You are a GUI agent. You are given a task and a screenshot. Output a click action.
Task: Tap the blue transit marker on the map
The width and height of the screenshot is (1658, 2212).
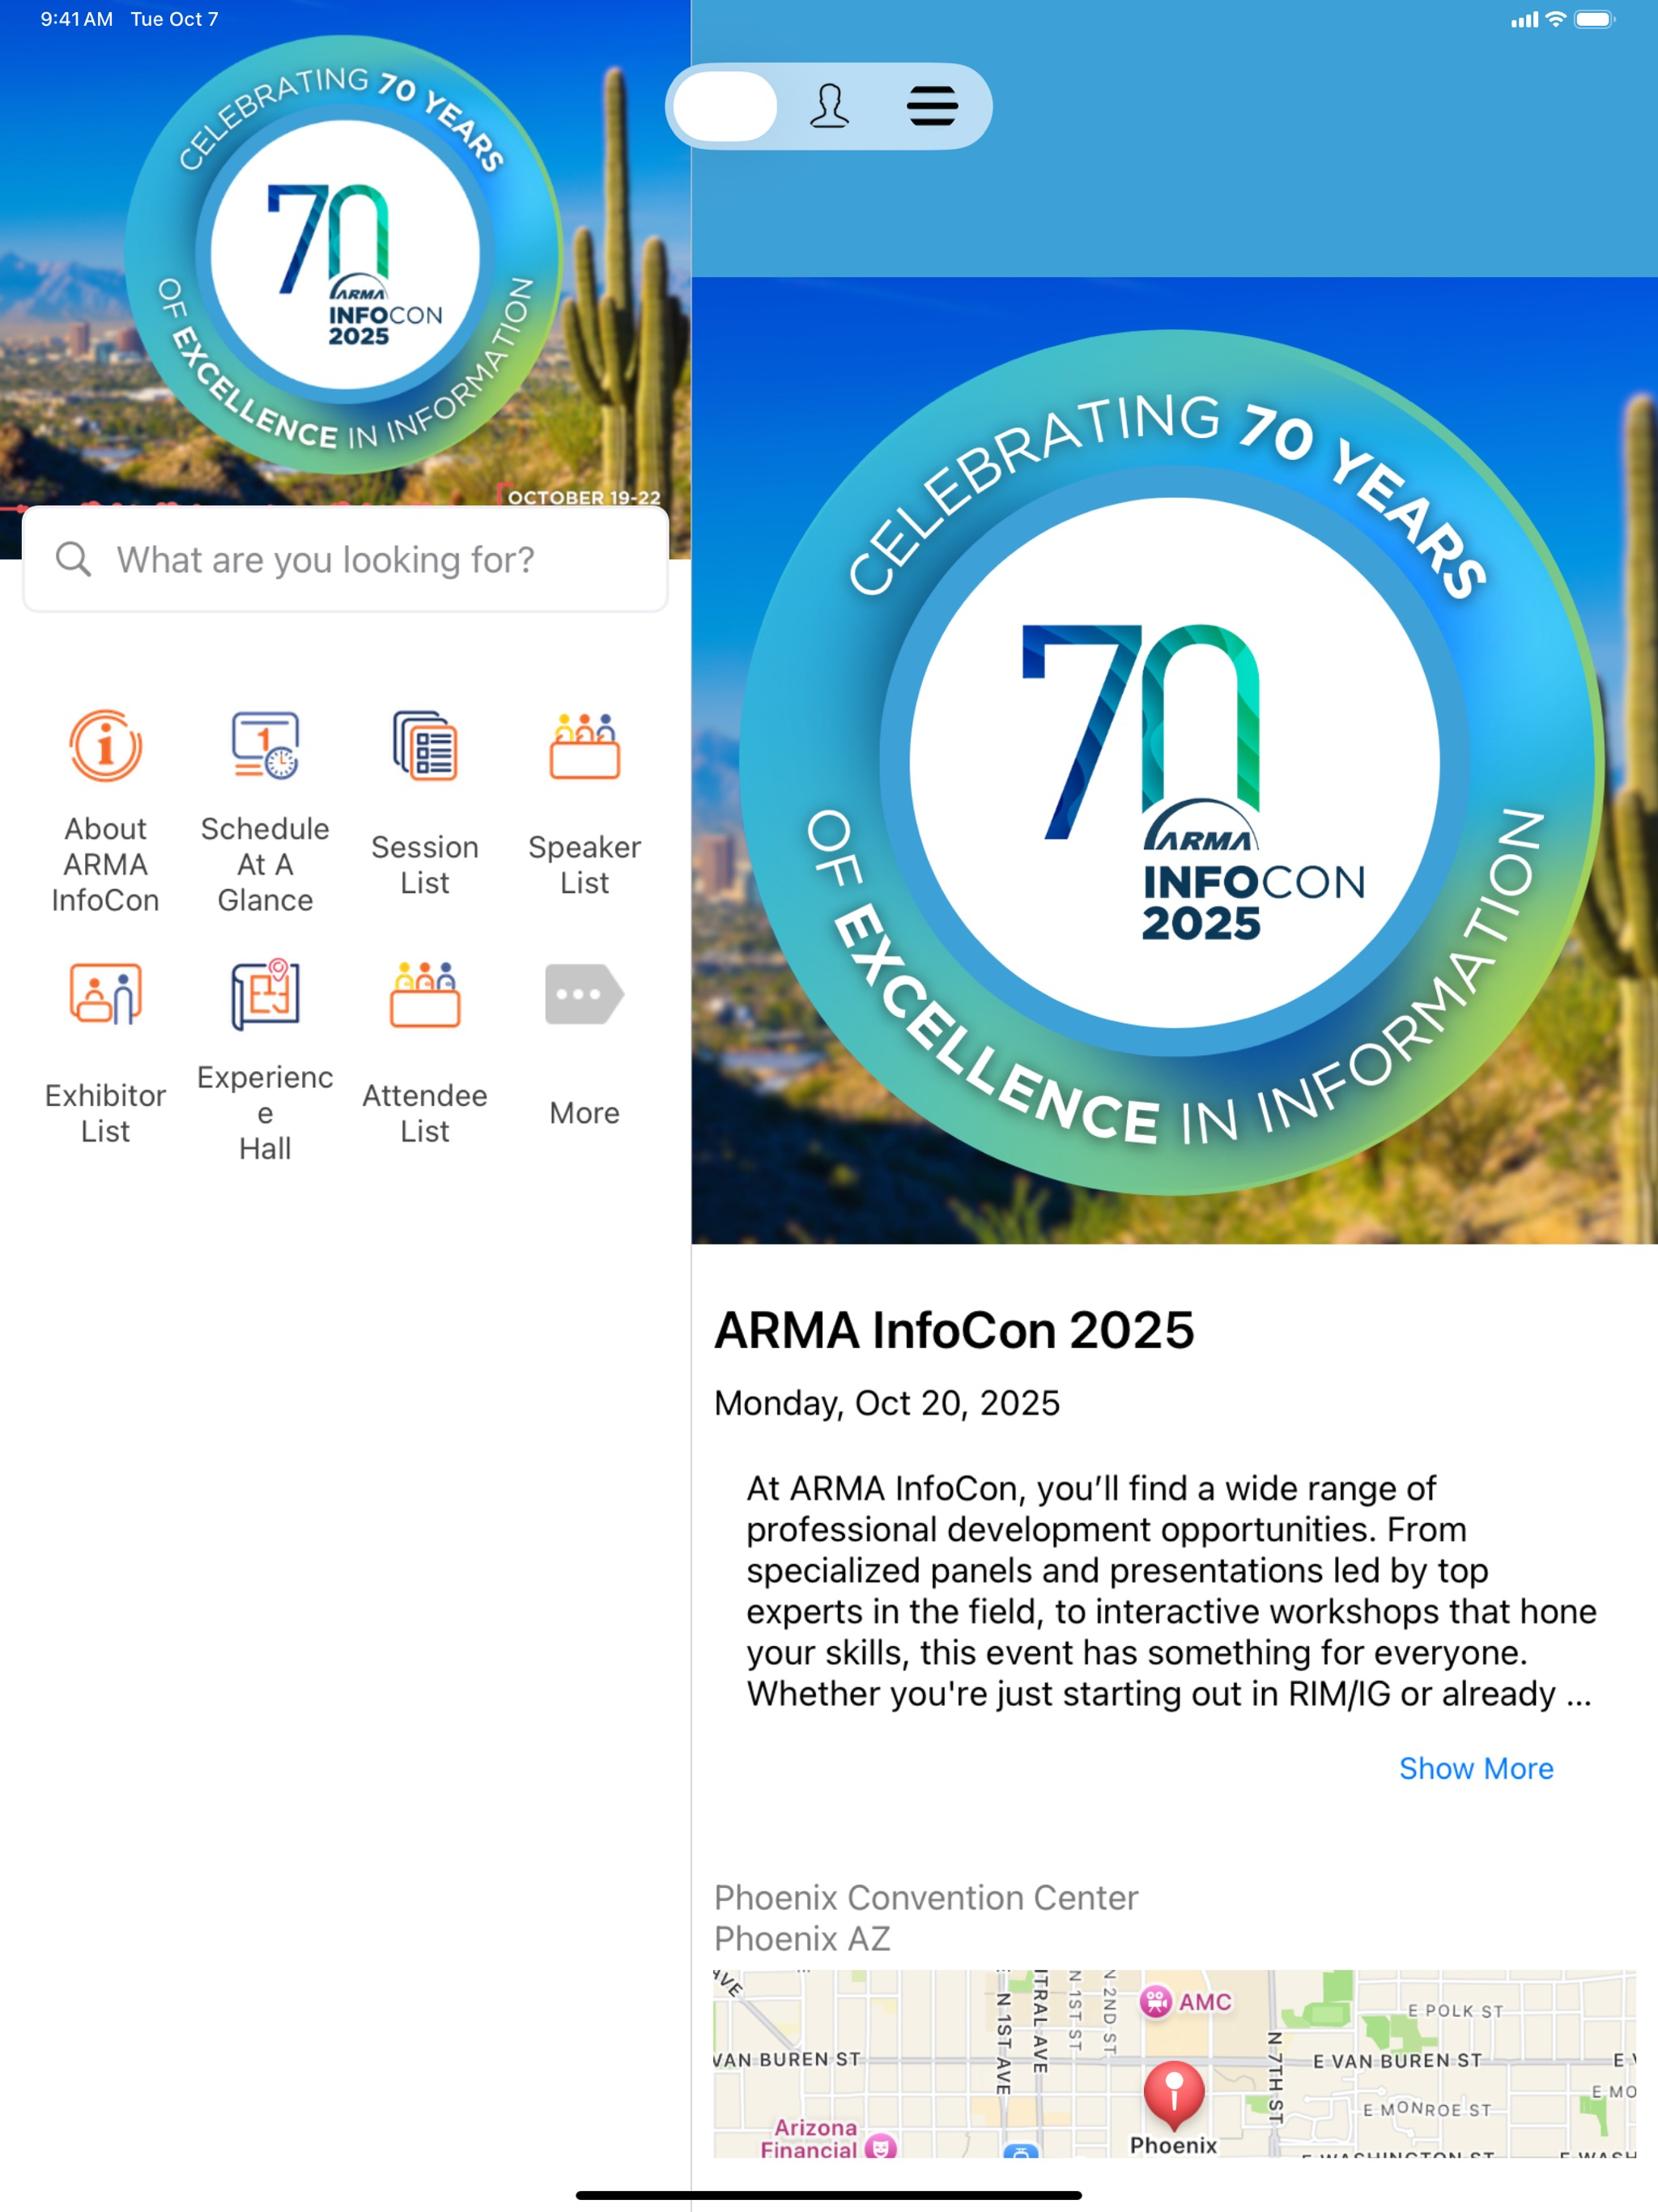pyautogui.click(x=1021, y=2151)
